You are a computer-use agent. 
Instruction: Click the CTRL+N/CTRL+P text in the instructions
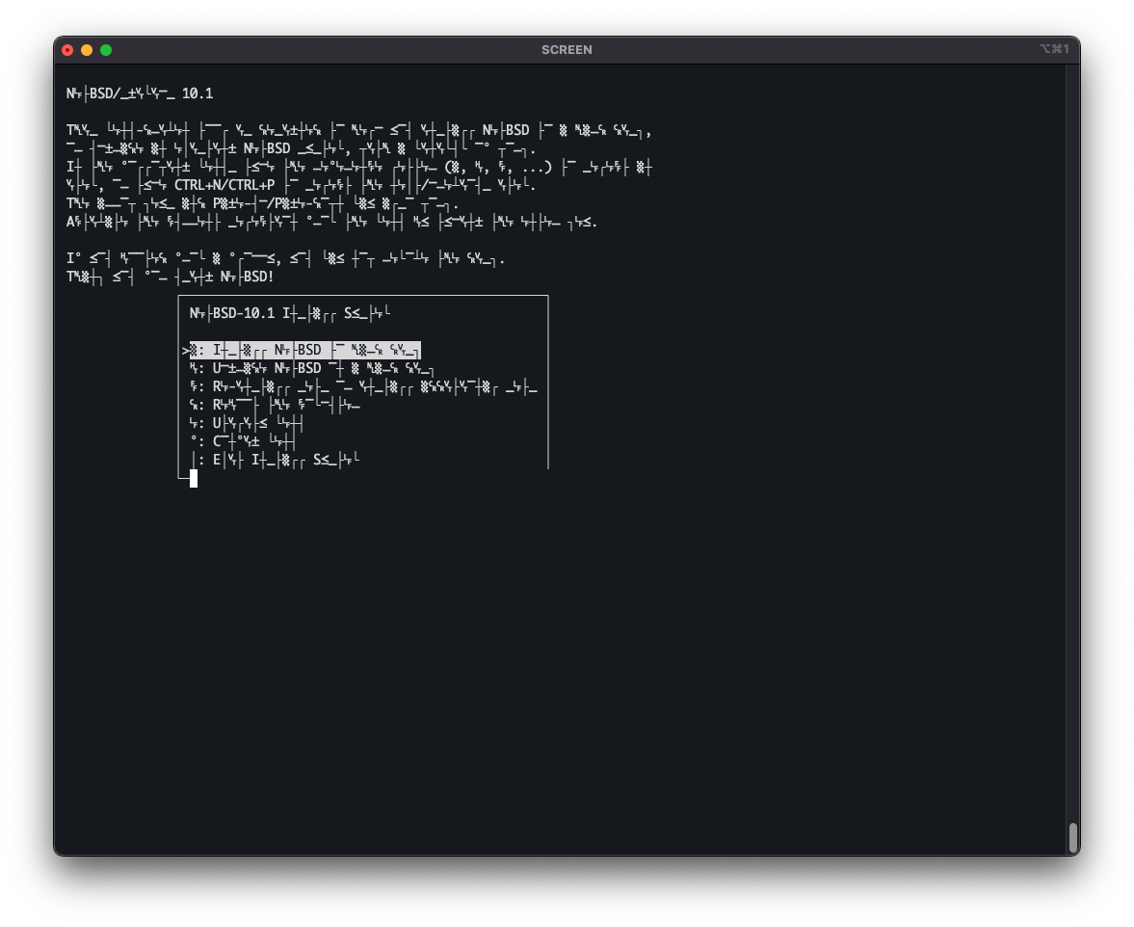point(224,185)
